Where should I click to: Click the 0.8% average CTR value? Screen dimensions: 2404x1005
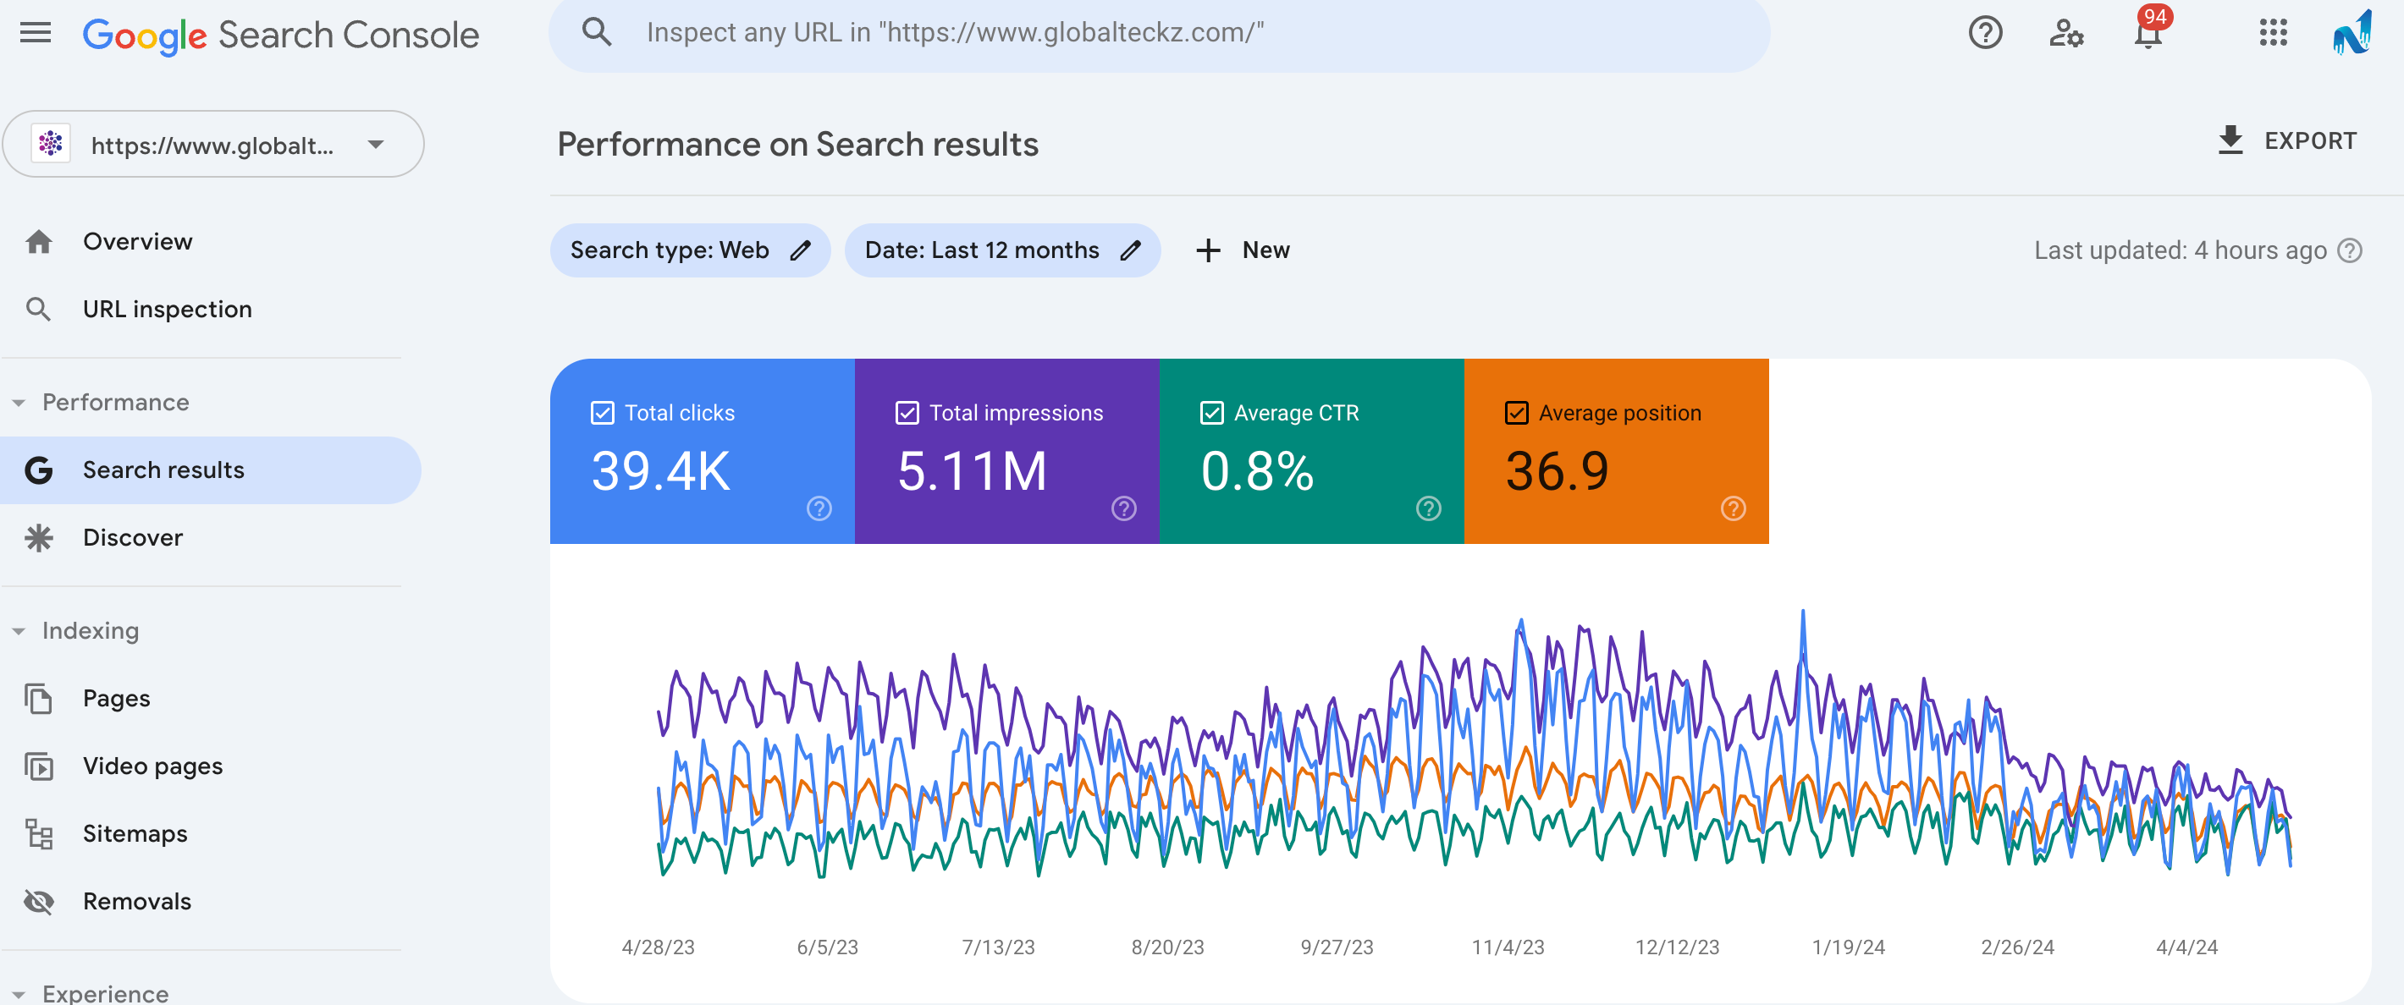pyautogui.click(x=1257, y=471)
